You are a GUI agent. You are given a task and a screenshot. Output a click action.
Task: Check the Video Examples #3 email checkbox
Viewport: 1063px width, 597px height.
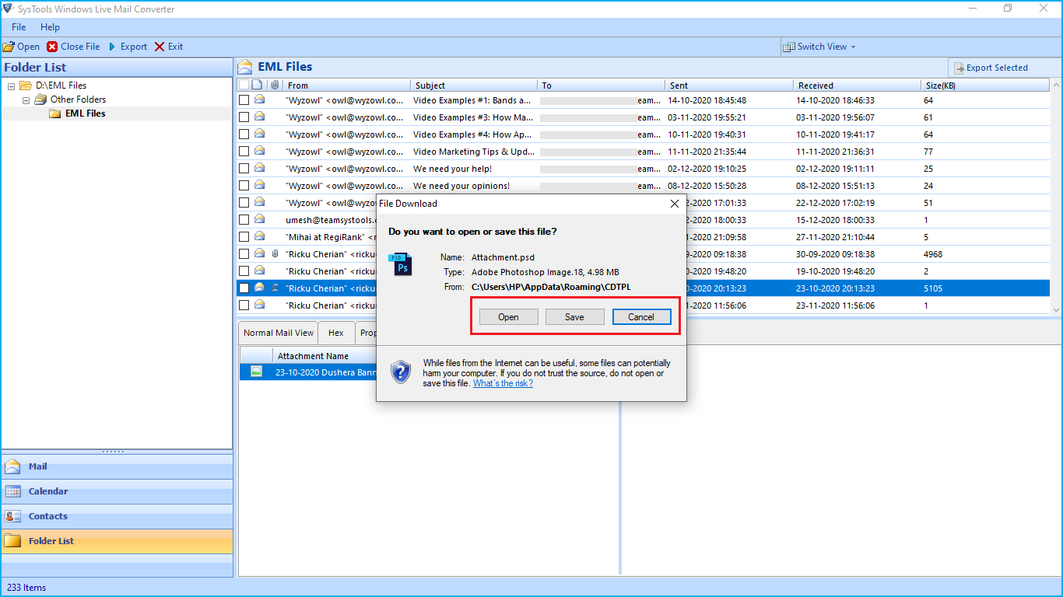244,117
